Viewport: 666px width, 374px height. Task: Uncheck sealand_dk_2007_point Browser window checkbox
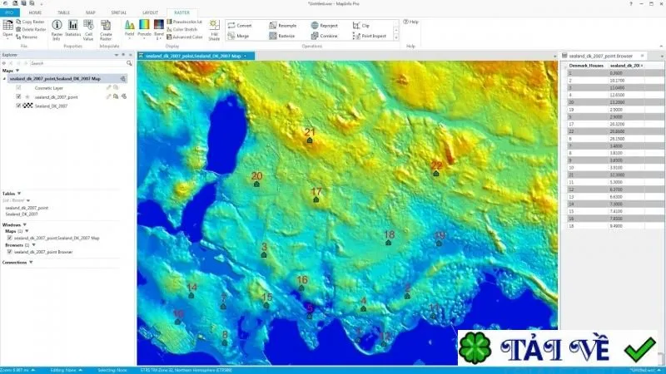click(9, 252)
